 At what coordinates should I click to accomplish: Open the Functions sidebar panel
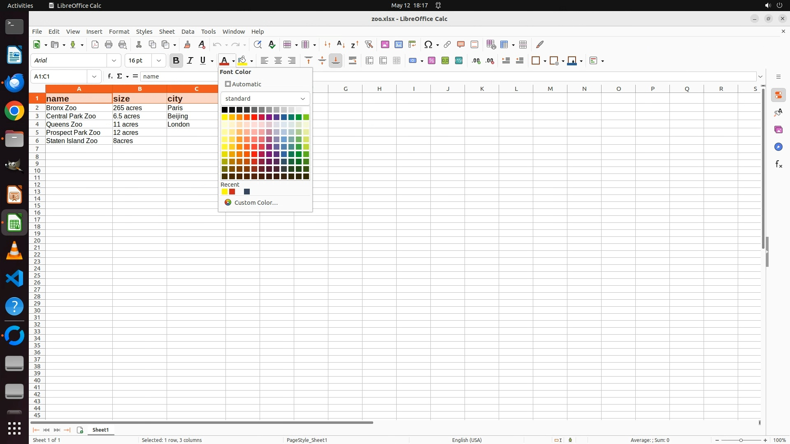click(x=778, y=164)
